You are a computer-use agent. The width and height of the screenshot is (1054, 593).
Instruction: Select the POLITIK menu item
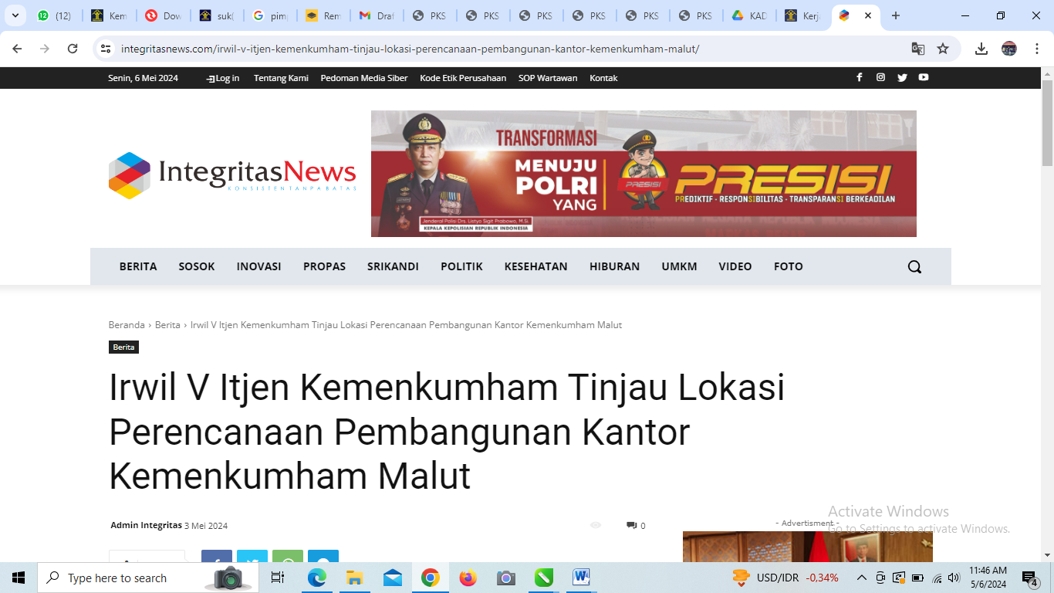click(461, 266)
